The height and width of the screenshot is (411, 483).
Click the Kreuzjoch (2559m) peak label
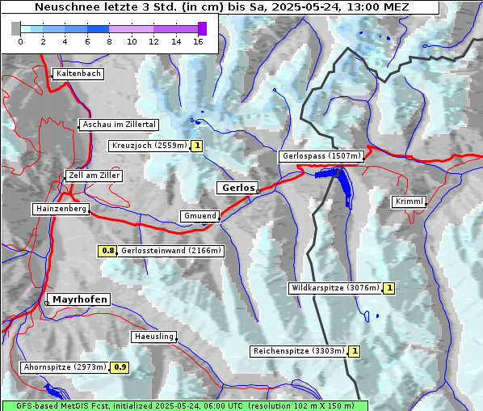click(149, 146)
